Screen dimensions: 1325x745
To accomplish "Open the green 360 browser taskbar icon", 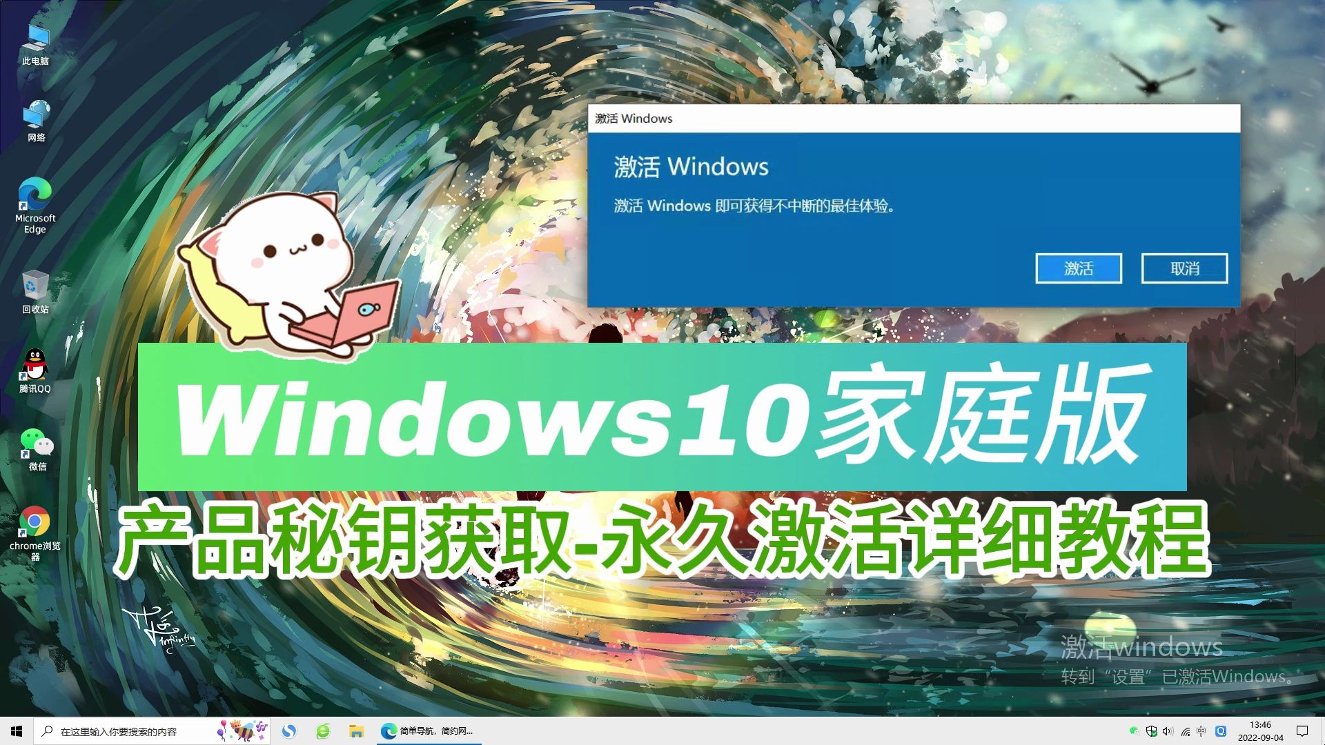I will (323, 731).
